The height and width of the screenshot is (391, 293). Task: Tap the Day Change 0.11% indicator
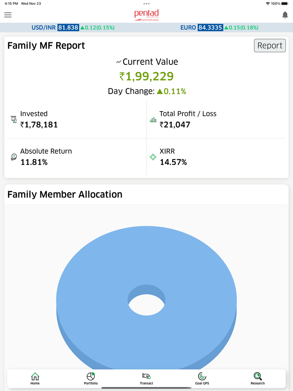[x=171, y=92]
